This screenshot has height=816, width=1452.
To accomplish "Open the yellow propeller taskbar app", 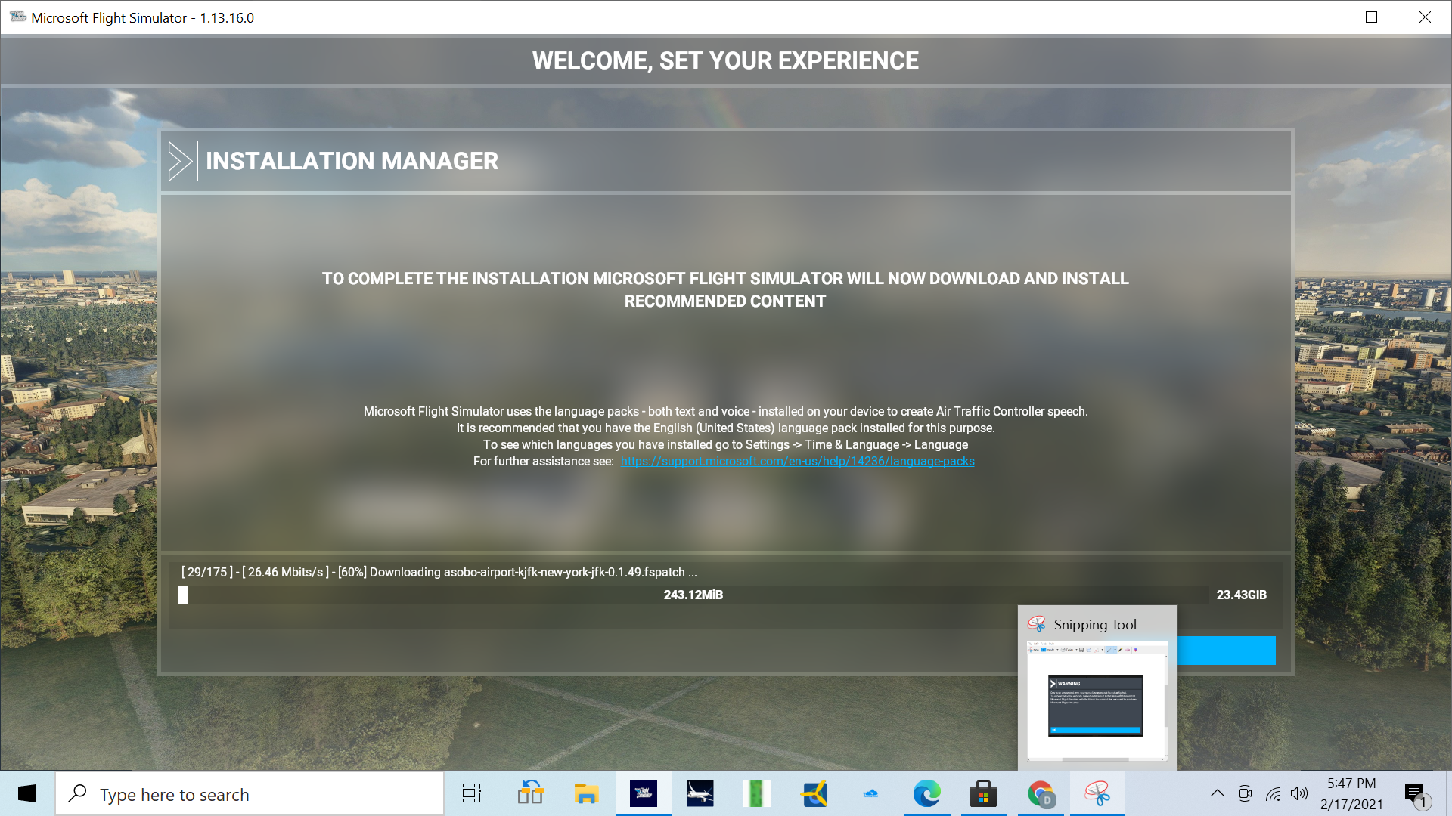I will point(814,794).
